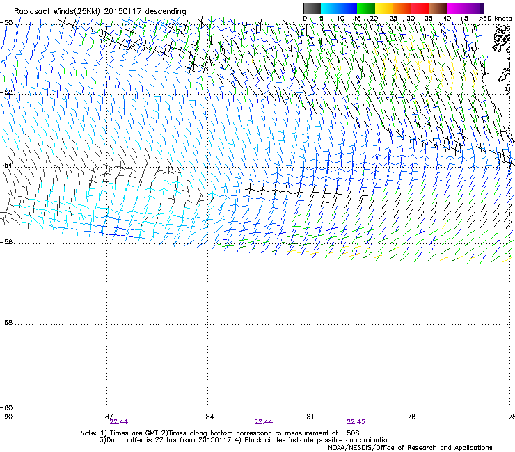The width and height of the screenshot is (515, 452).
Task: Select the cyan-blue 5-15 knots color band
Action: point(339,8)
